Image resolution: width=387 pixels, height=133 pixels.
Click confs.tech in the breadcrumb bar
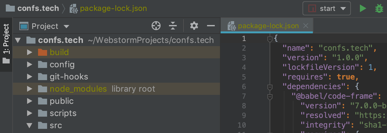38,8
